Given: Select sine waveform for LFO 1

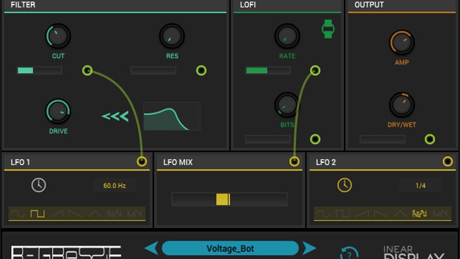Looking at the screenshot, I should pyautogui.click(x=18, y=214).
